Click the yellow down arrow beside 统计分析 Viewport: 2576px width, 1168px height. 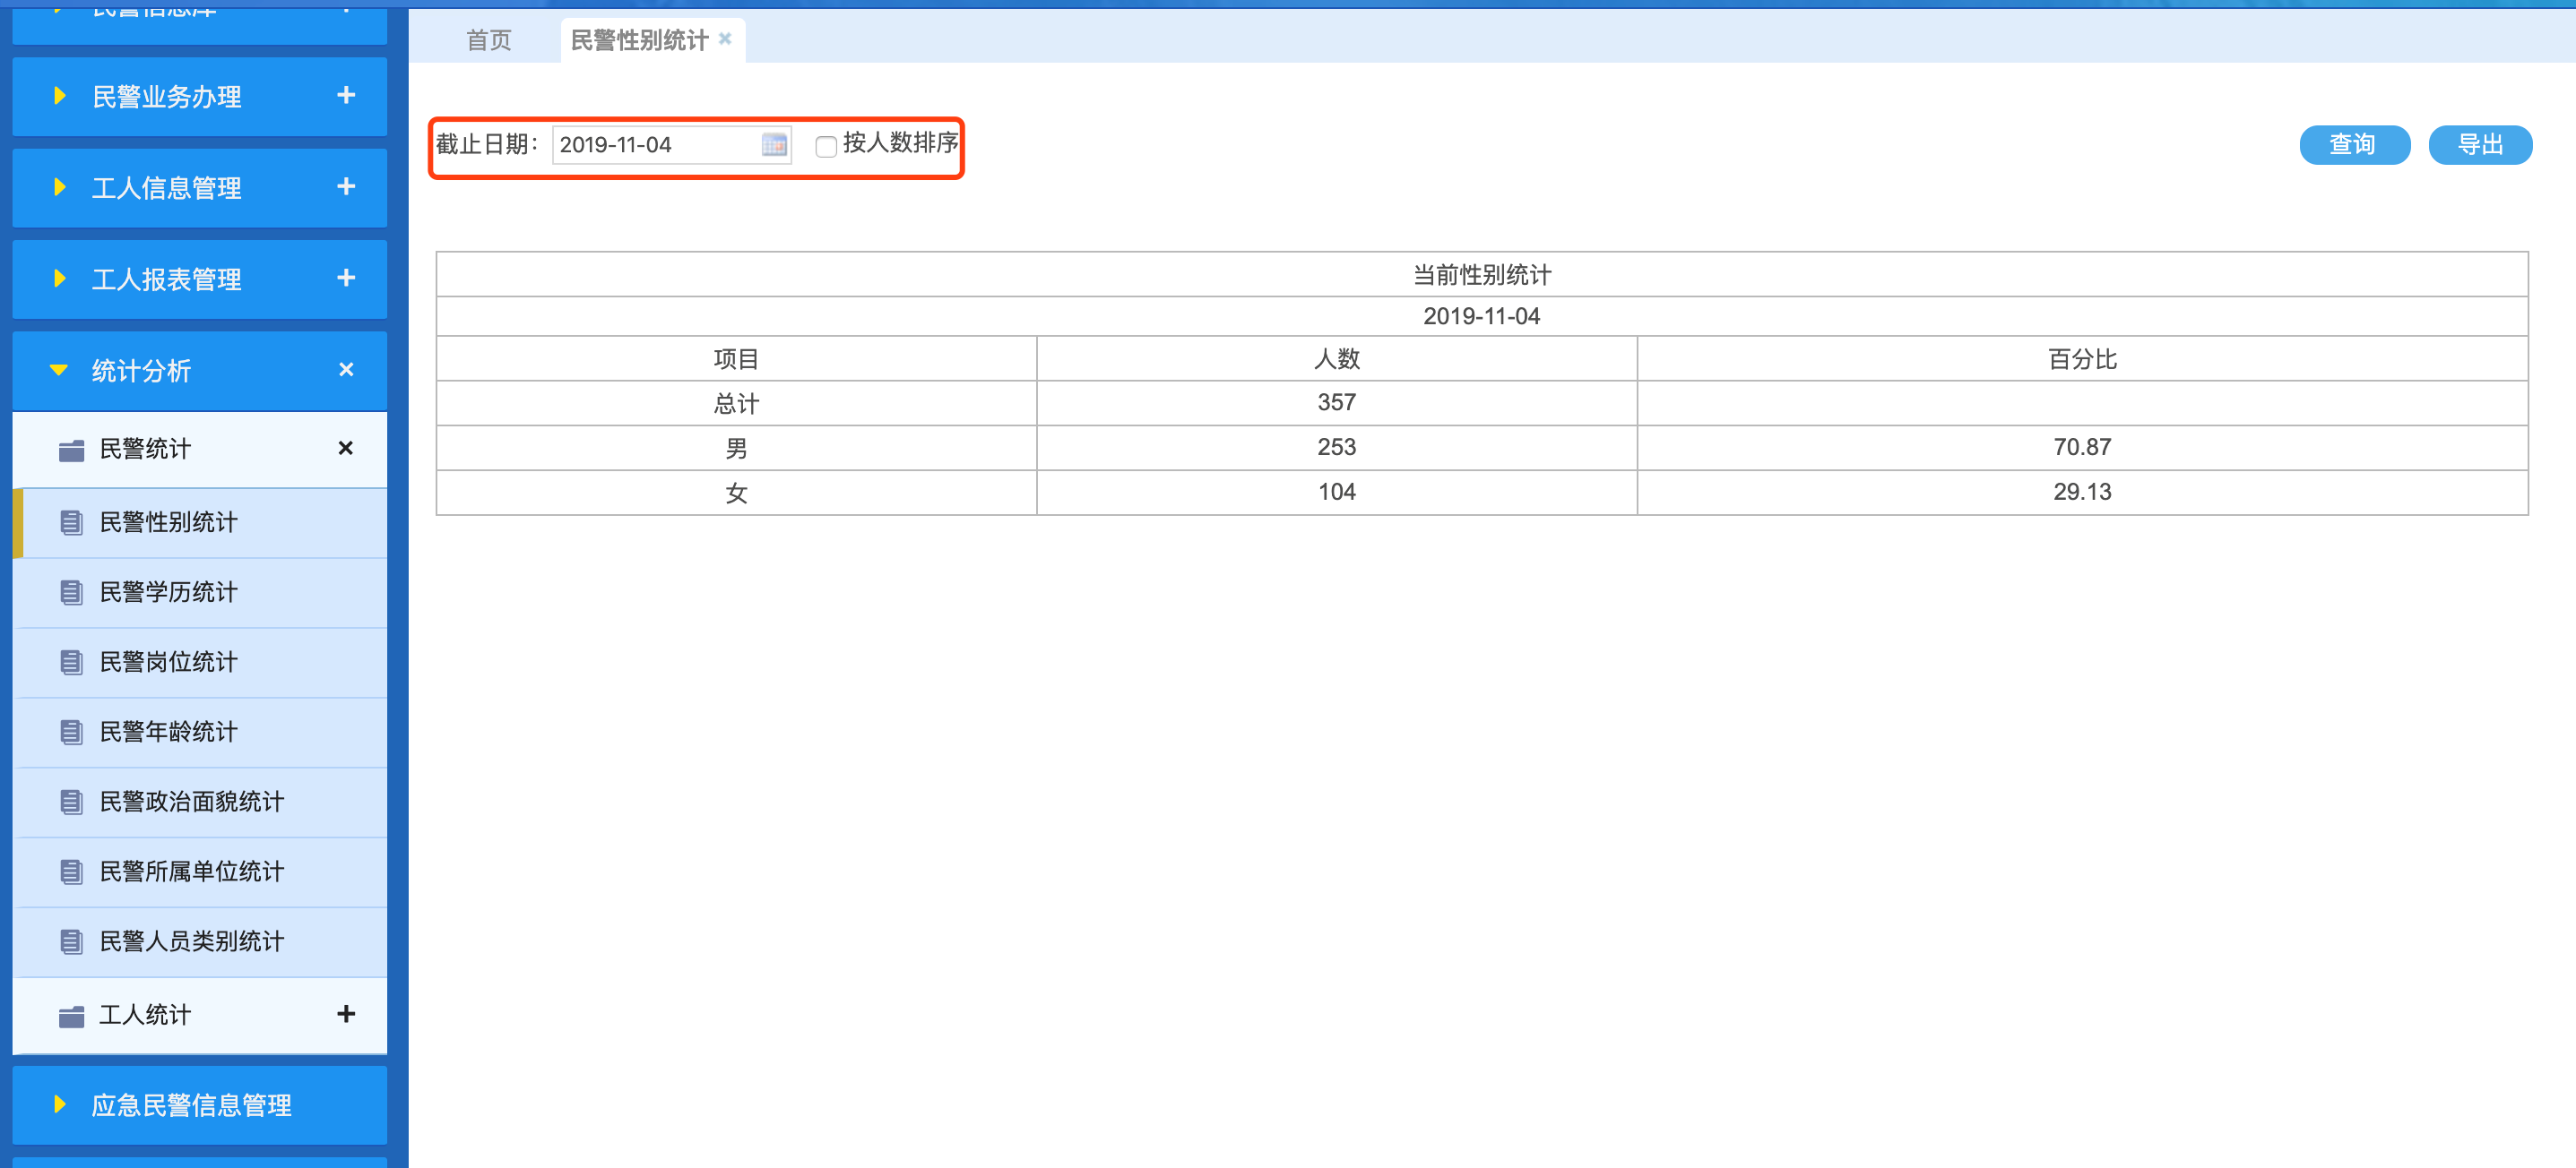(x=59, y=370)
